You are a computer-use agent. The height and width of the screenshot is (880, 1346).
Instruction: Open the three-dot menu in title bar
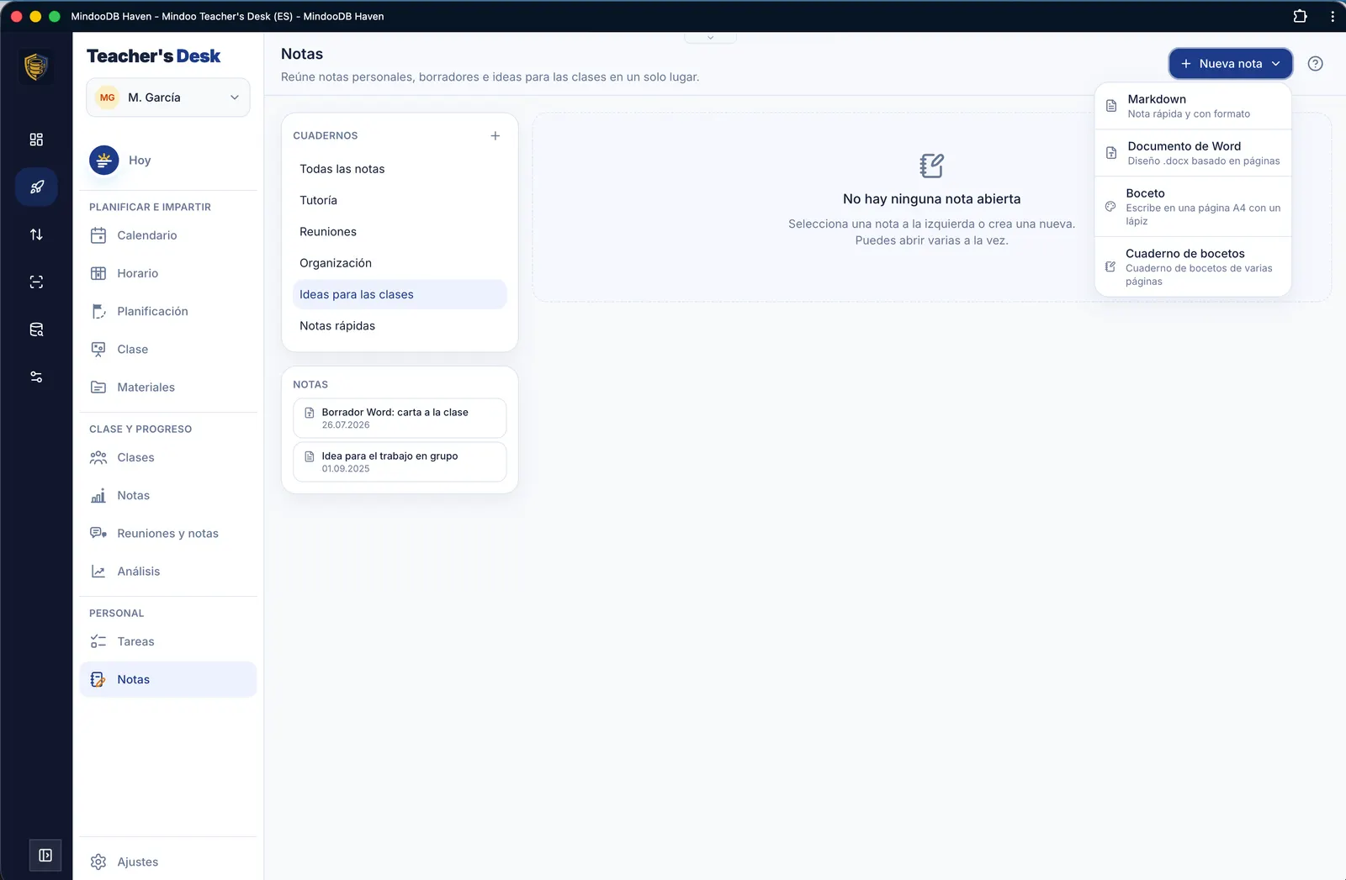point(1333,16)
